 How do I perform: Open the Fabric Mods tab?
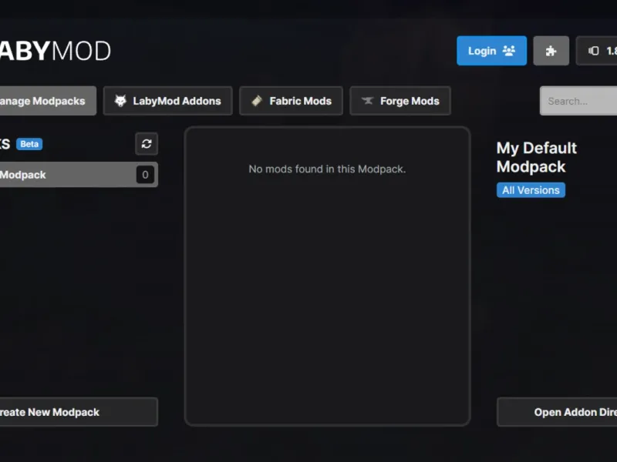pyautogui.click(x=292, y=101)
